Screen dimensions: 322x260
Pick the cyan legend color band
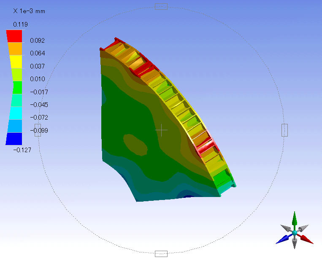pos(16,113)
